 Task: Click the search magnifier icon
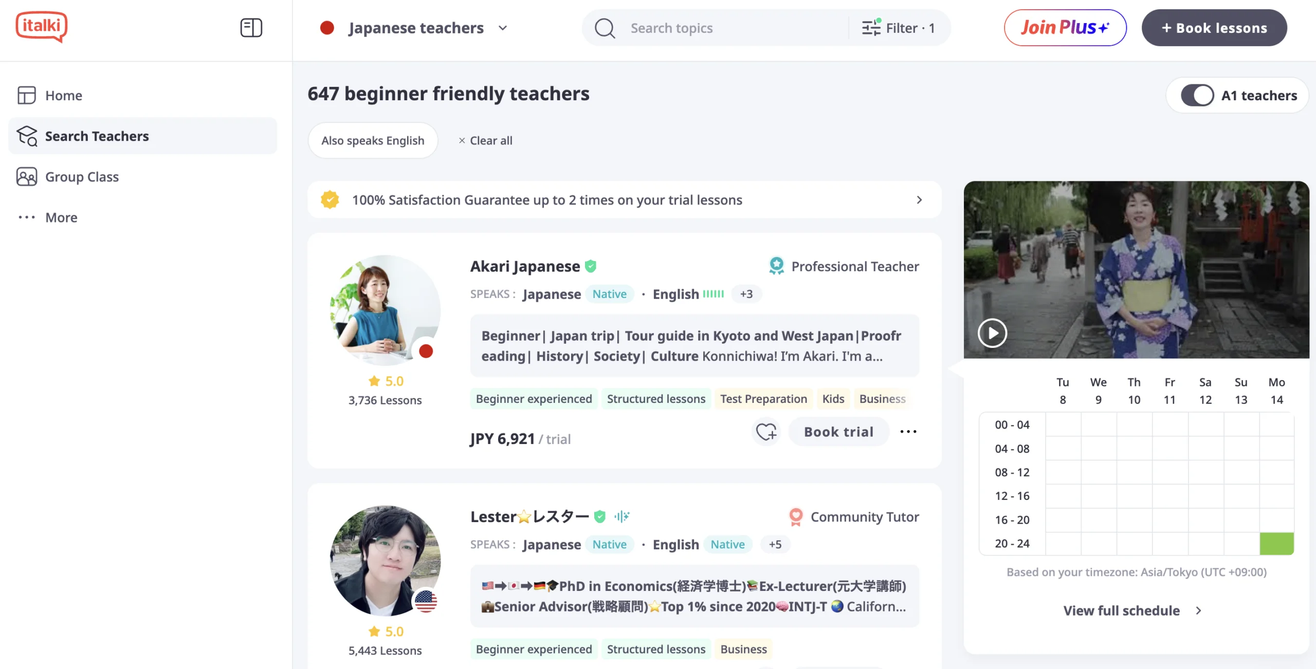click(605, 28)
